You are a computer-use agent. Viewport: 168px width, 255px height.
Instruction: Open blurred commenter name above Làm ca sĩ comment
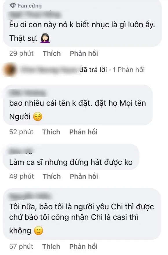coord(21,152)
